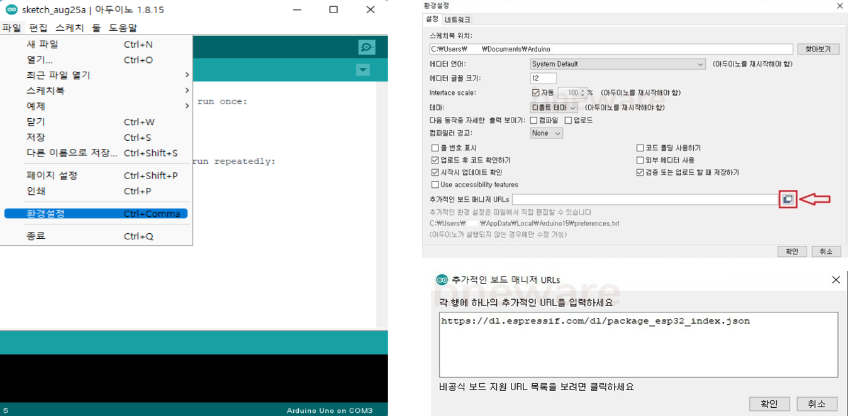The image size is (848, 416).
Task: Click the URL text area with esp32 link
Action: point(638,344)
